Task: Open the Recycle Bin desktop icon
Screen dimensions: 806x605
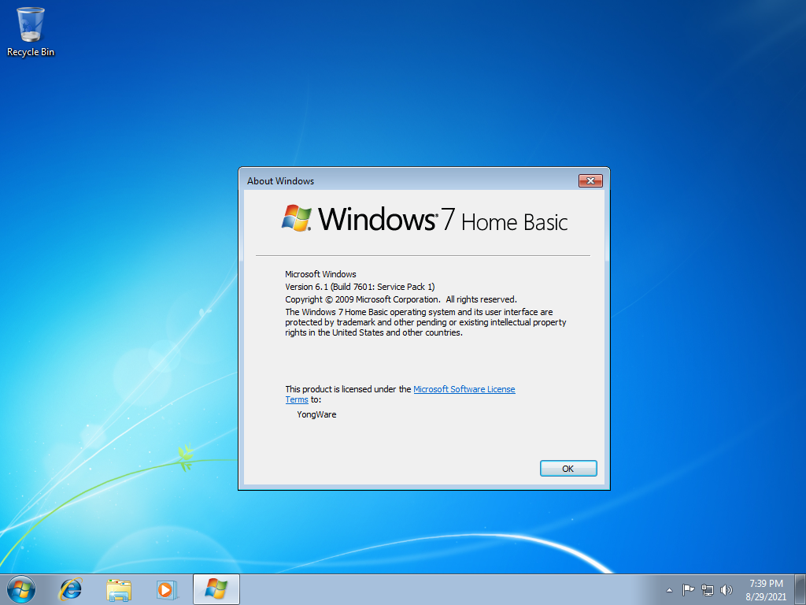Action: click(31, 32)
